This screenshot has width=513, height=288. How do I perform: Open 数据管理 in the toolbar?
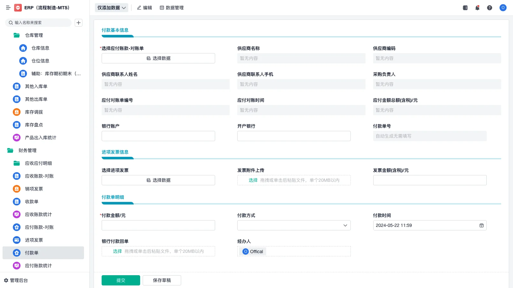click(x=172, y=8)
